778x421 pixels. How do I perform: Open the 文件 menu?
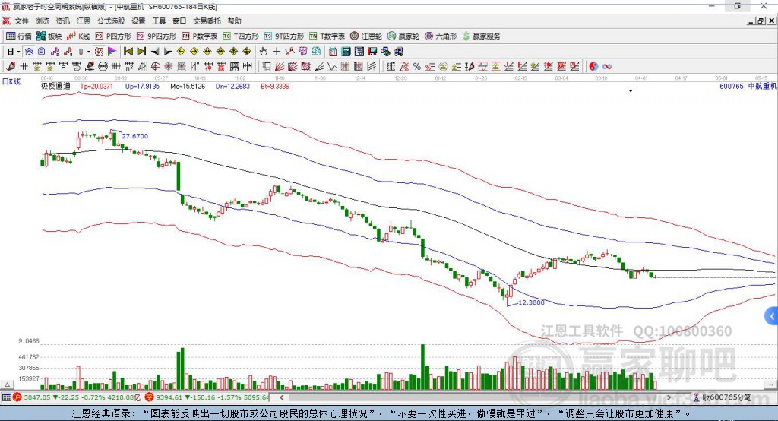22,21
